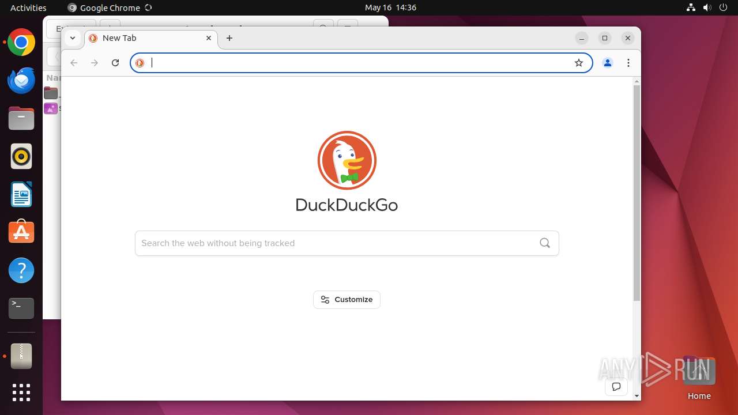Image resolution: width=738 pixels, height=415 pixels.
Task: Open the Google Chrome app menu in top bar
Action: (110, 7)
